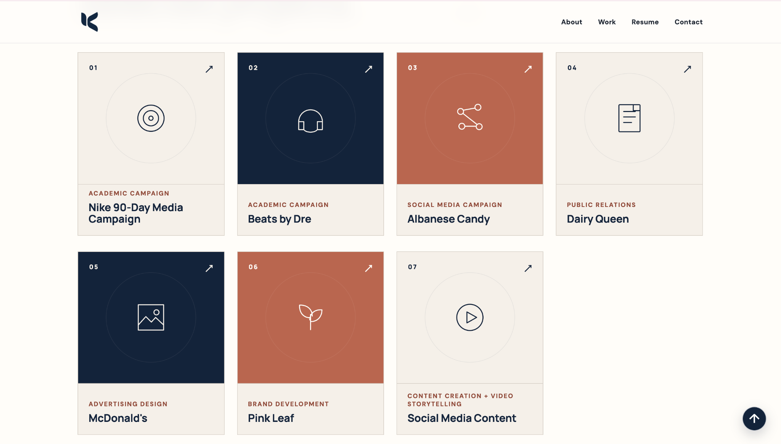Open the Albanese Candy project title
The height and width of the screenshot is (444, 781).
coord(448,219)
